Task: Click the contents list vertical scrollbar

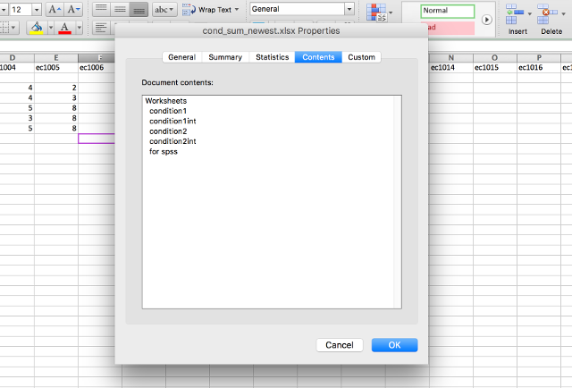Action: pyautogui.click(x=398, y=202)
